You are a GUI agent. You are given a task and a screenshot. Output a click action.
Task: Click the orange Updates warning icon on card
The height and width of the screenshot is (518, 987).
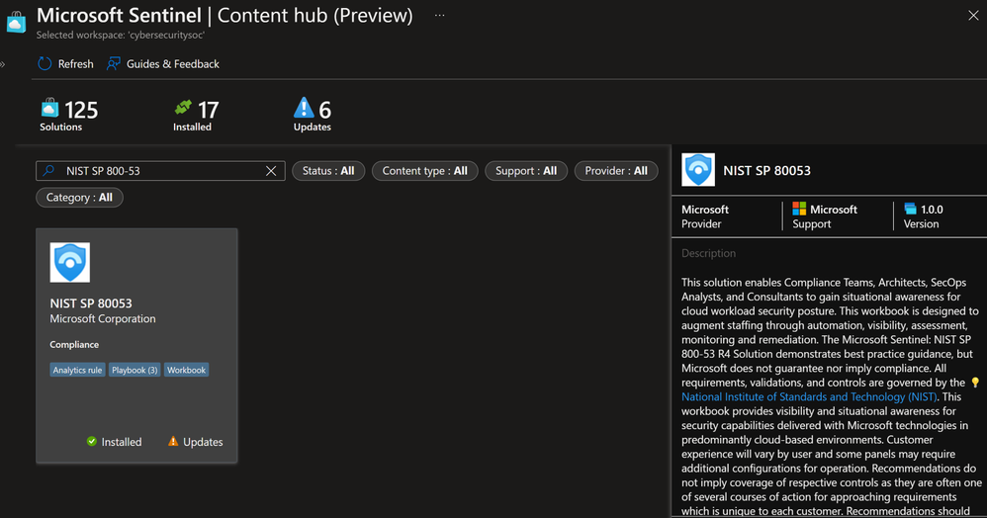(x=173, y=441)
